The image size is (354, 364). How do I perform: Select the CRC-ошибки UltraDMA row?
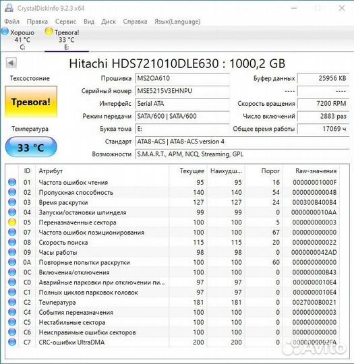173,342
